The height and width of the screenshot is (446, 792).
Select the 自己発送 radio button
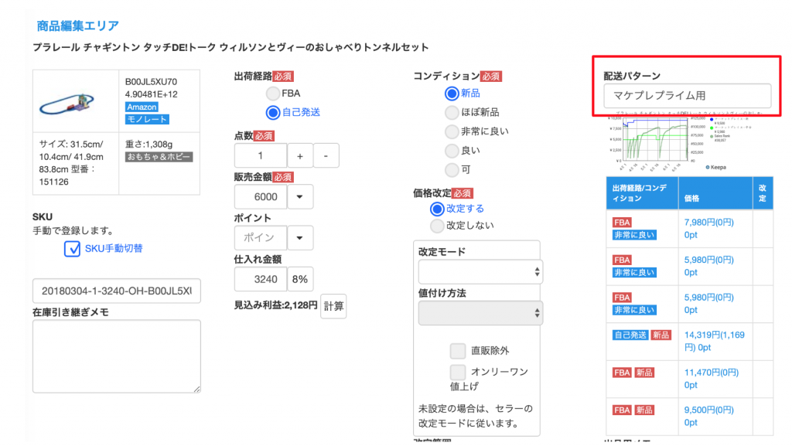click(273, 113)
